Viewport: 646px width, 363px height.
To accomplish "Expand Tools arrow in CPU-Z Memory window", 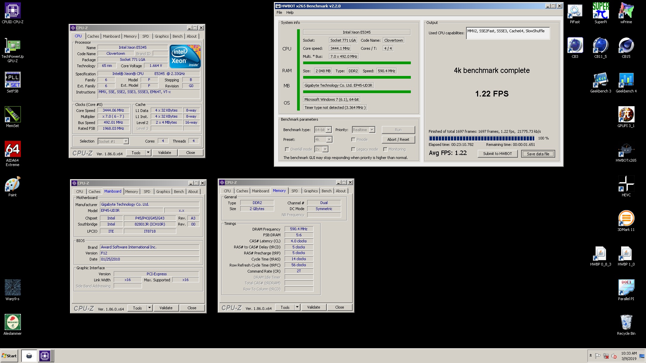I will tap(297, 307).
